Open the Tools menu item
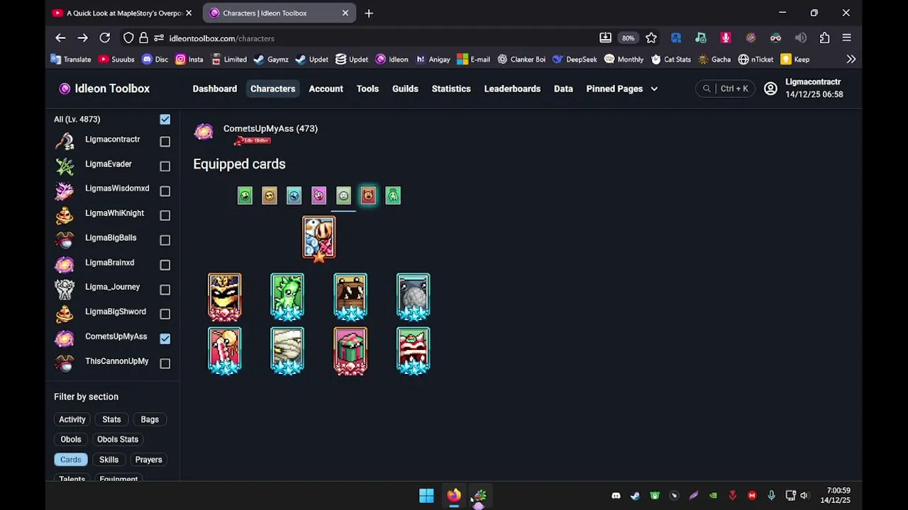 [x=367, y=89]
